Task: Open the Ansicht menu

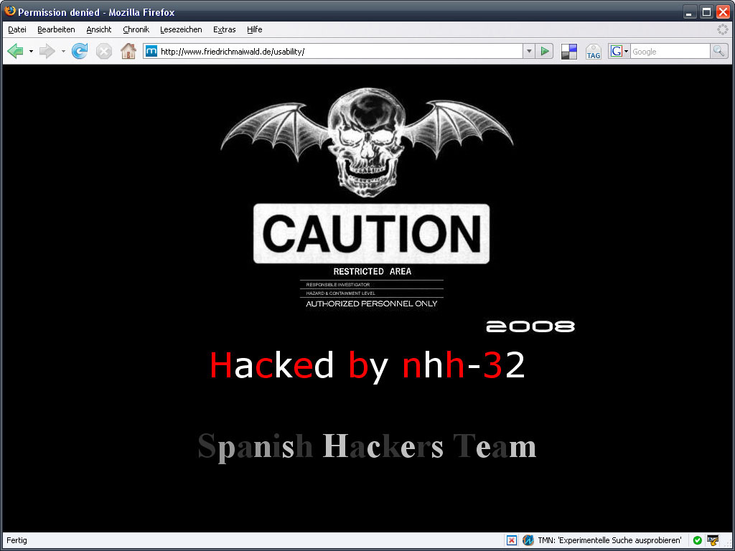Action: (99, 29)
